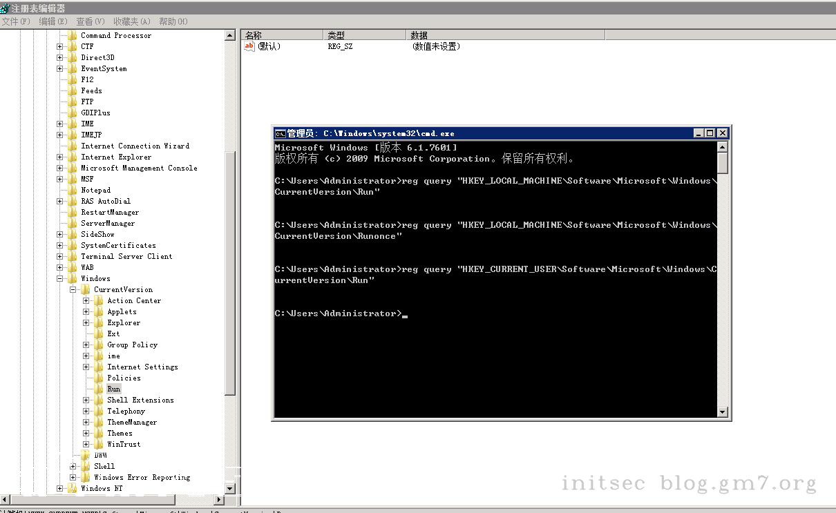Expand the Explorer tree node
The height and width of the screenshot is (513, 836).
(x=86, y=322)
